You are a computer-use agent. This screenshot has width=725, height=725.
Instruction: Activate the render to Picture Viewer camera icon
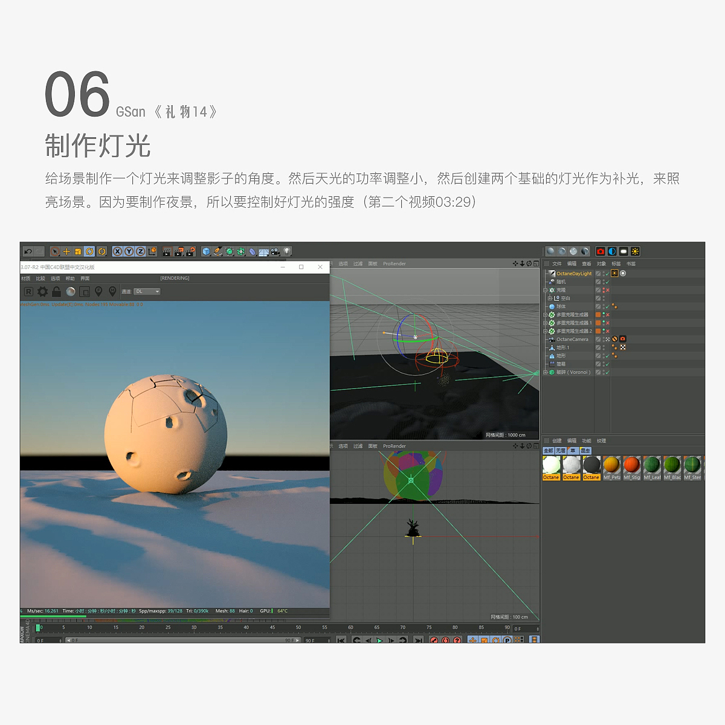[x=601, y=251]
